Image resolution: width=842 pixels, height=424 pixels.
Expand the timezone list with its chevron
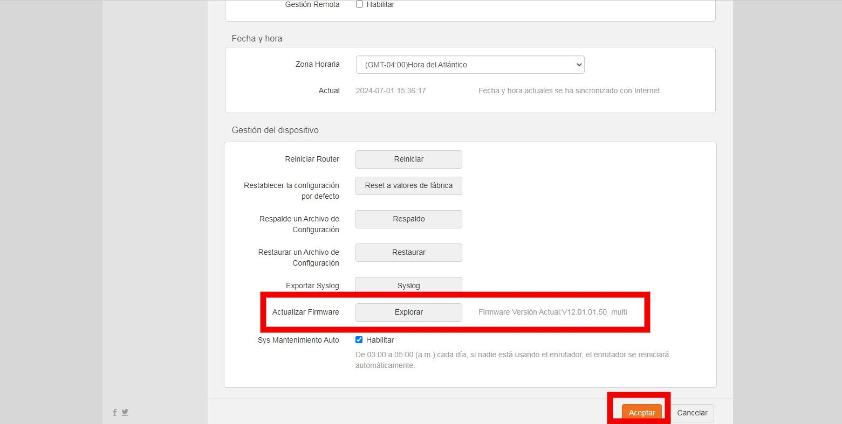pyautogui.click(x=578, y=64)
